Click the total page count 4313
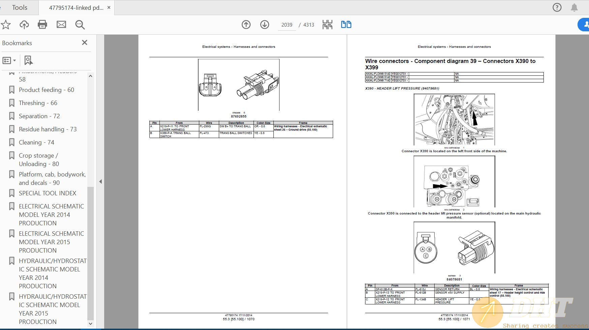589x330 pixels. (308, 25)
